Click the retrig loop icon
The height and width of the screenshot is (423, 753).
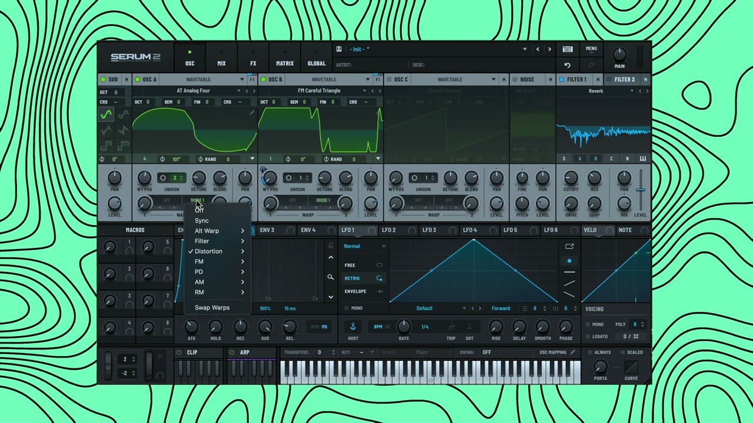click(379, 278)
